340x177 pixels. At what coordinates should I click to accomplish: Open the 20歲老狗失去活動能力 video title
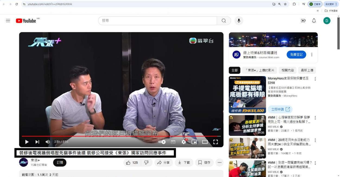pyautogui.click(x=289, y=142)
